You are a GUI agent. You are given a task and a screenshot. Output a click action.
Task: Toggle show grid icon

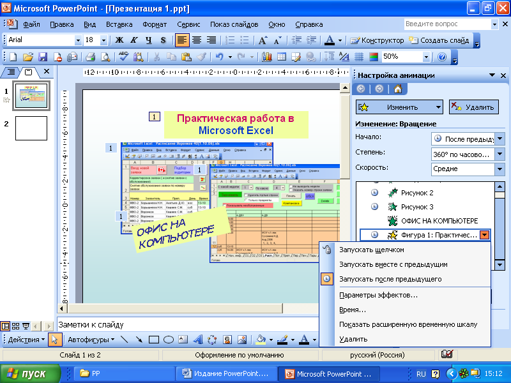coord(359,57)
